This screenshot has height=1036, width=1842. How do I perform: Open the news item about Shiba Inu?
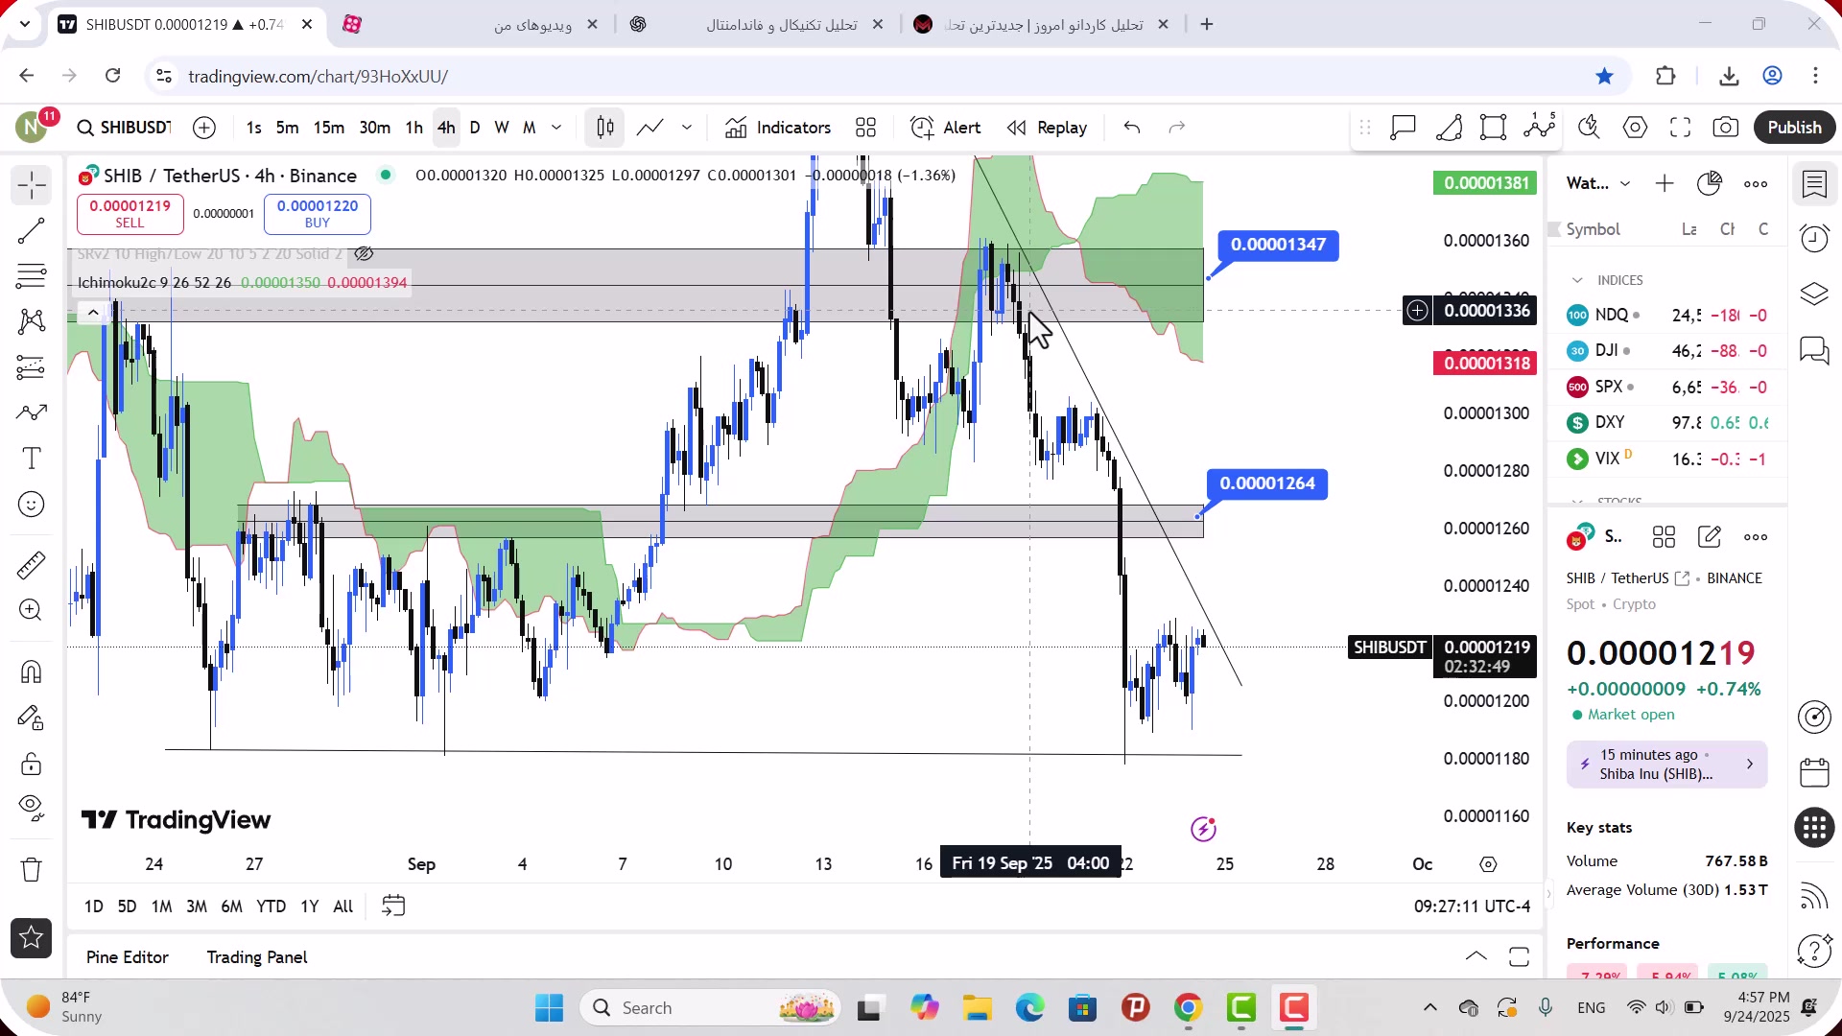(x=1667, y=765)
